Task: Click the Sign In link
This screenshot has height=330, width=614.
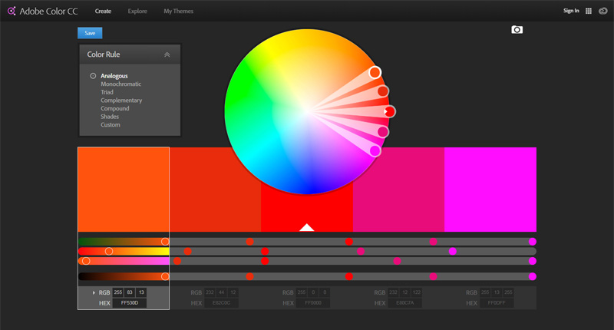Action: pyautogui.click(x=571, y=11)
